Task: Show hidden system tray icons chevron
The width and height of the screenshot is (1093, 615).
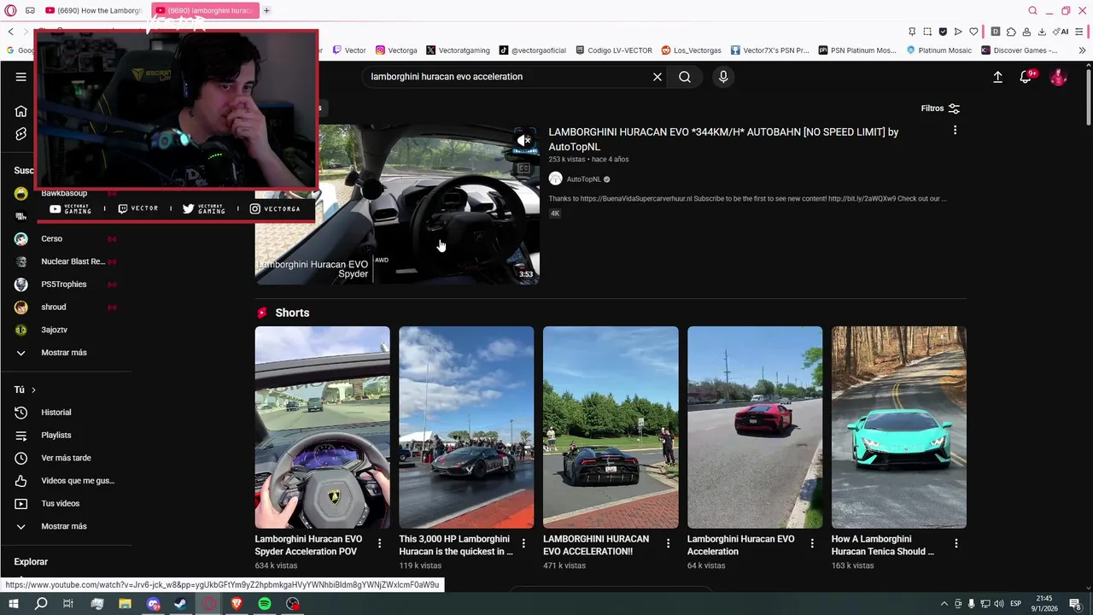Action: [x=944, y=604]
